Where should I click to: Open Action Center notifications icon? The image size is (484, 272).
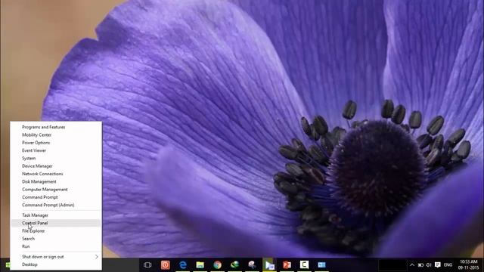coord(437,265)
